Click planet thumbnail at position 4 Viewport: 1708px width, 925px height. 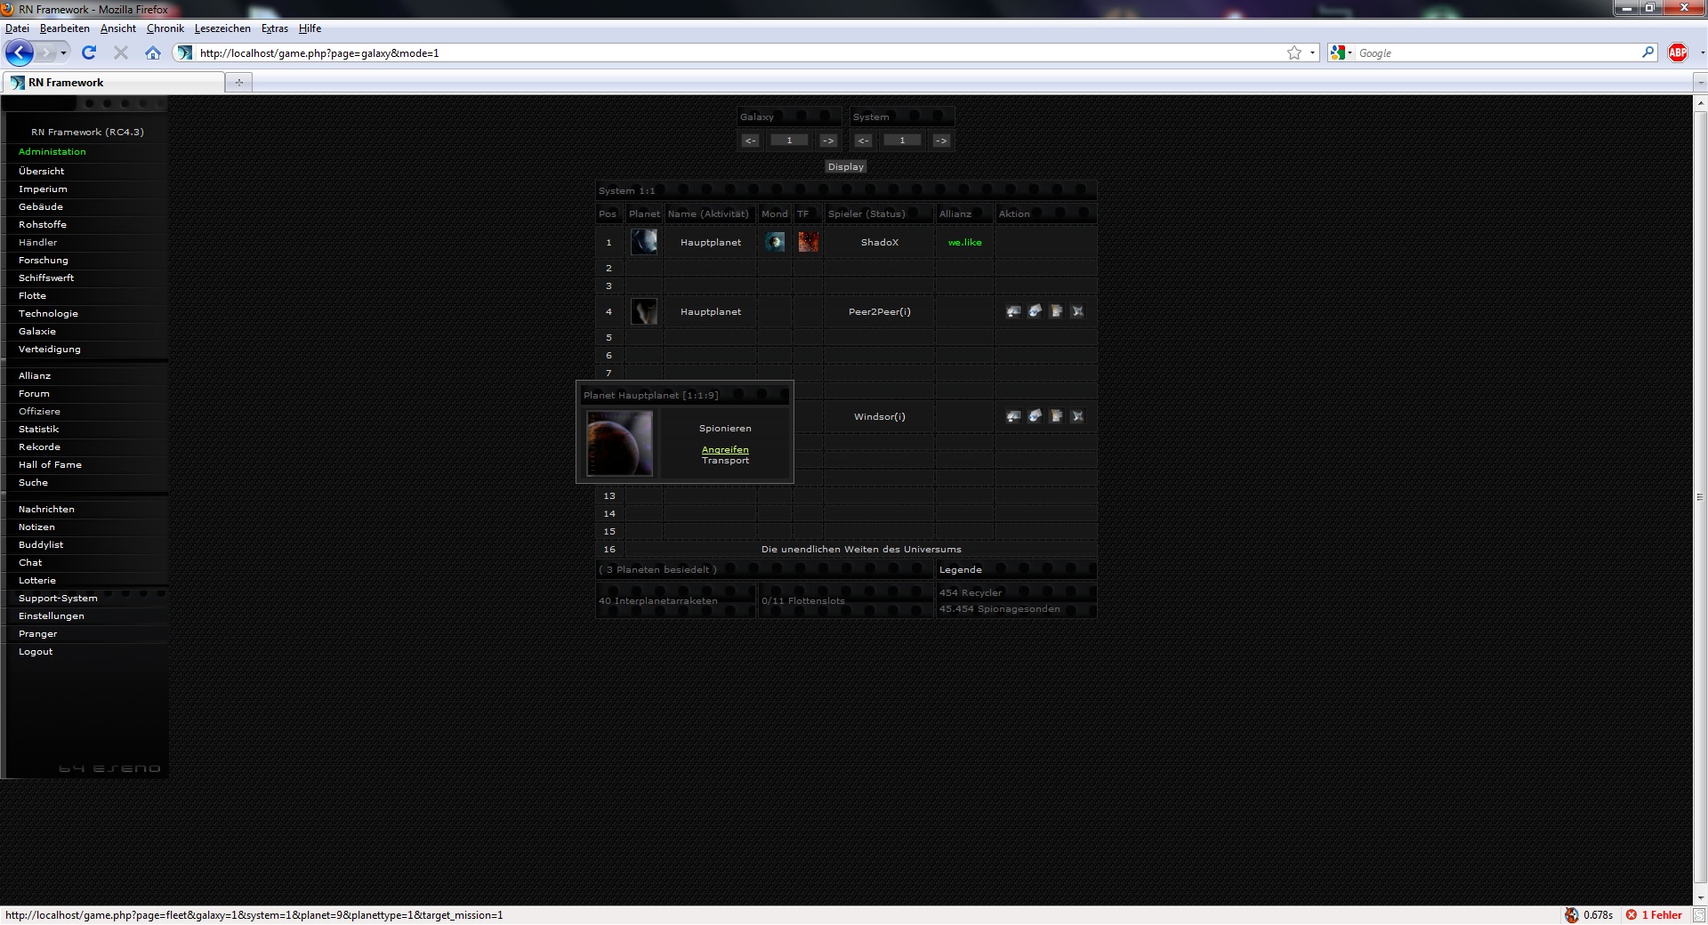[644, 311]
